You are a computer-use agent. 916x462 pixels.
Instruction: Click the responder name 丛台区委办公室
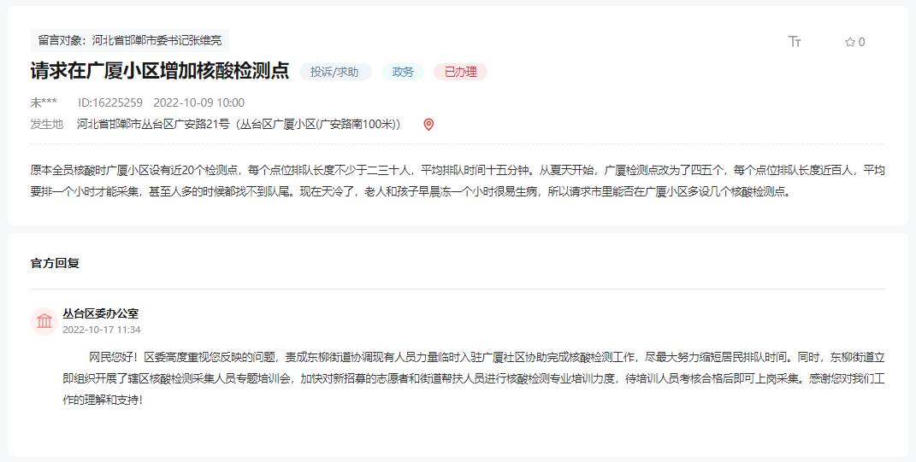(100, 313)
